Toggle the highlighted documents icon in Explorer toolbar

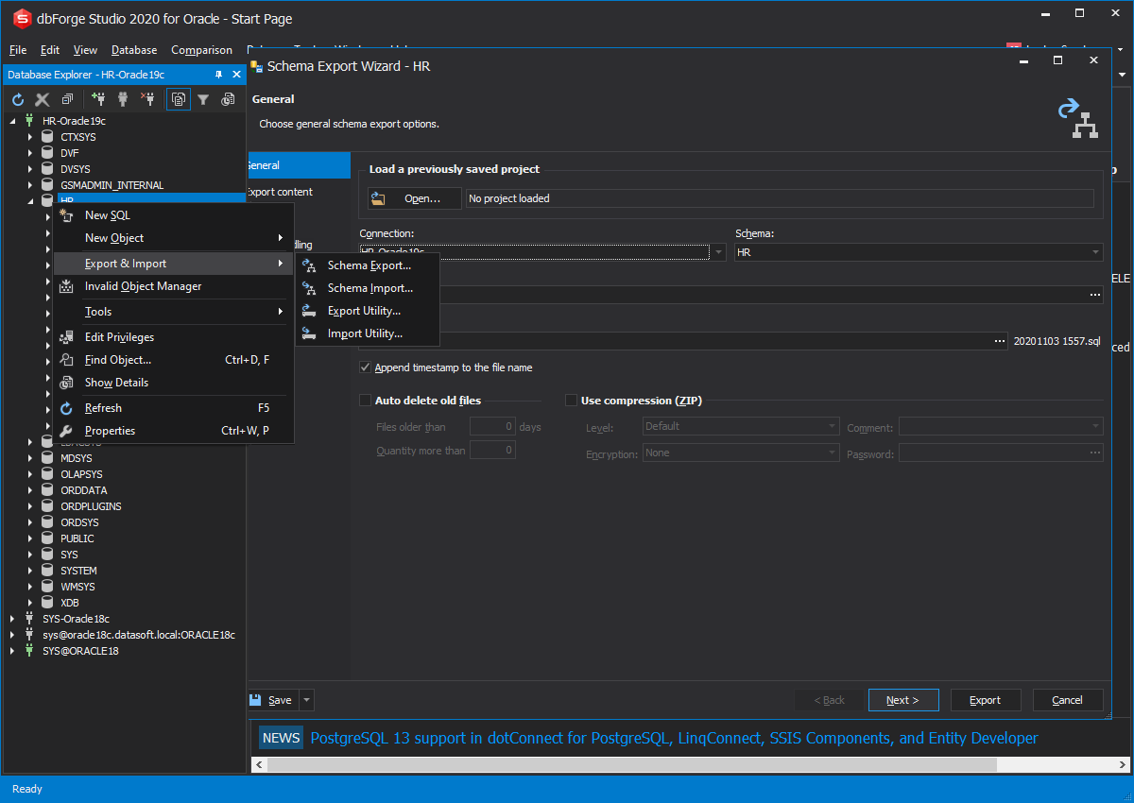click(178, 99)
